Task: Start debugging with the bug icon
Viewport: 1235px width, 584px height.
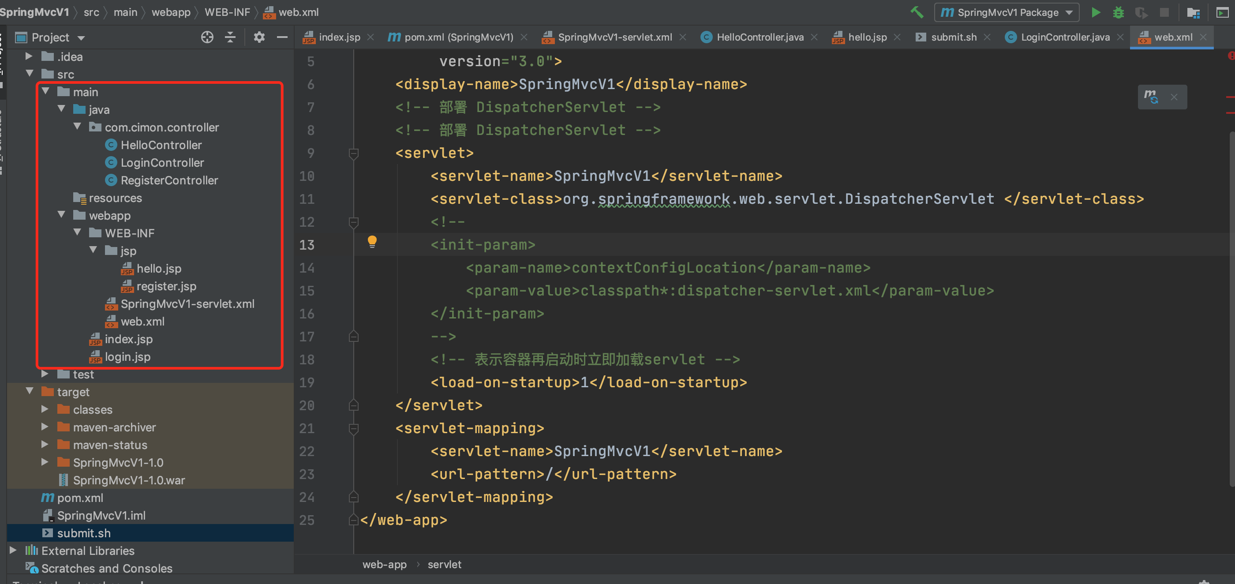Action: click(1119, 12)
